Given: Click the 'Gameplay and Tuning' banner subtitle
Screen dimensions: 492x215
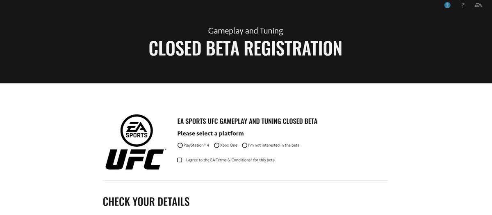Looking at the screenshot, I should click(245, 31).
